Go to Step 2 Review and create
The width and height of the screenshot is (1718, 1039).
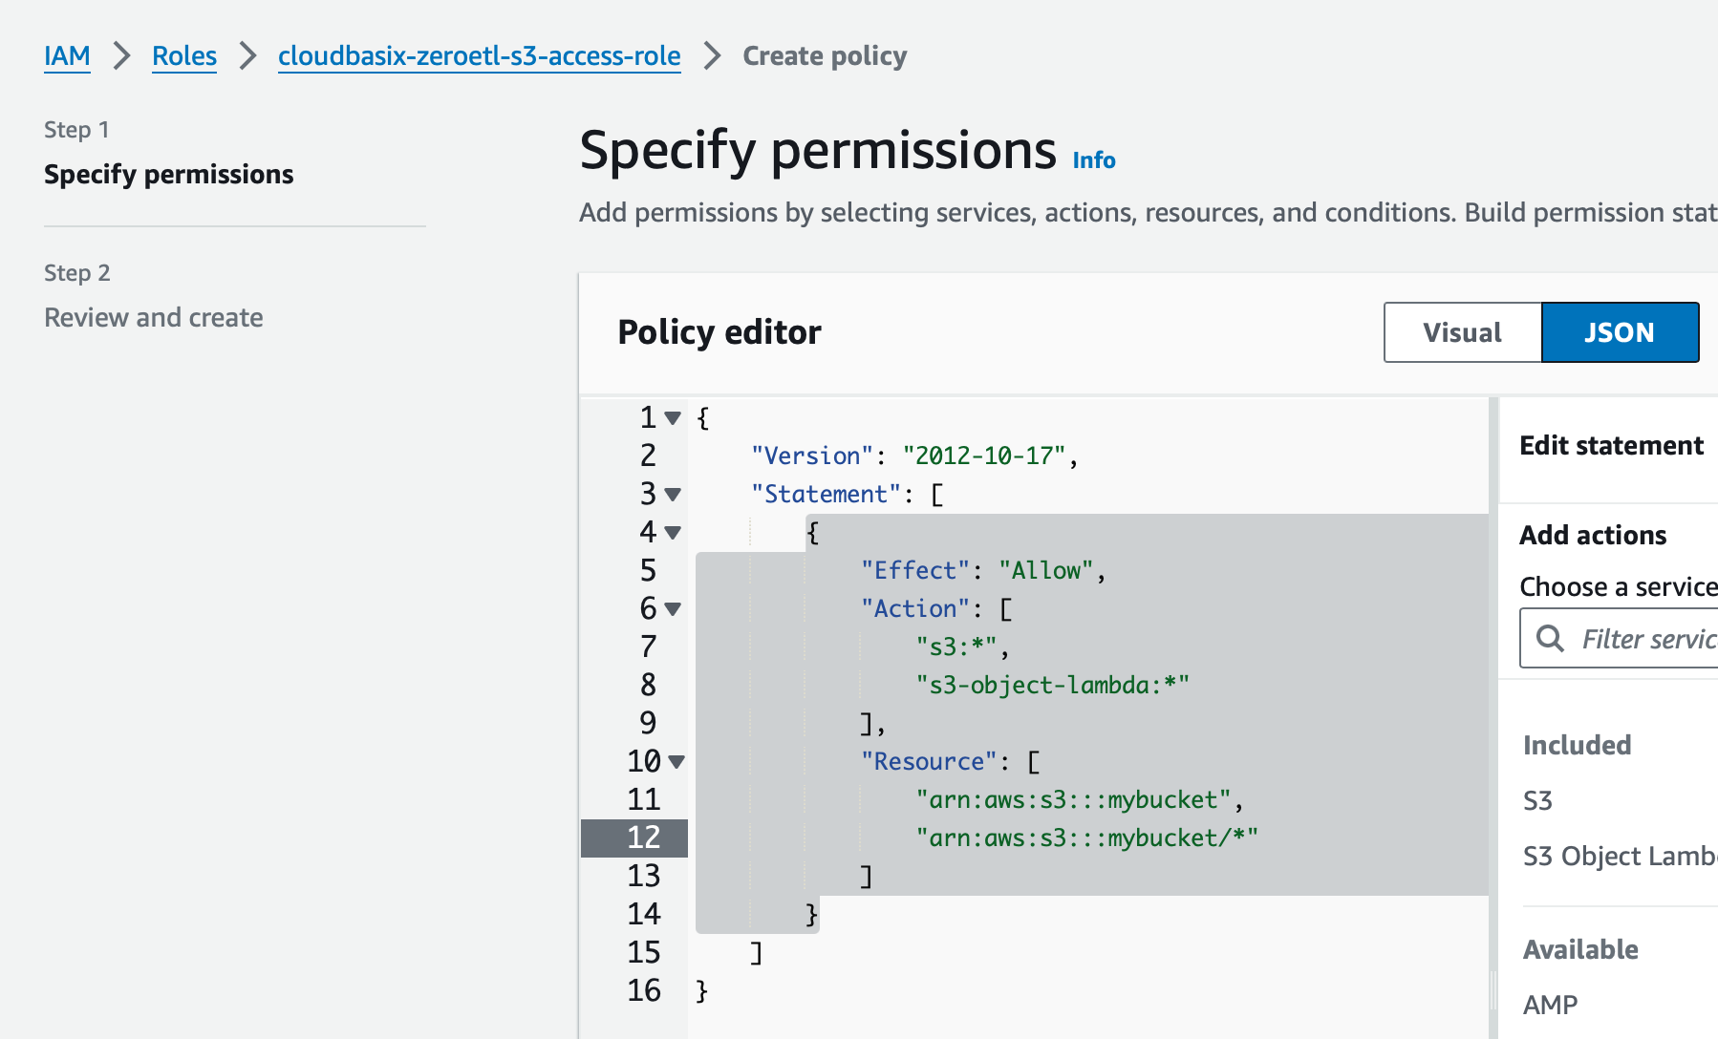coord(153,317)
